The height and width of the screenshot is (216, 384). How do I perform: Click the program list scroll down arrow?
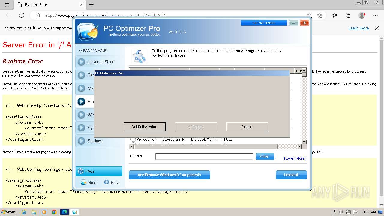[304, 142]
